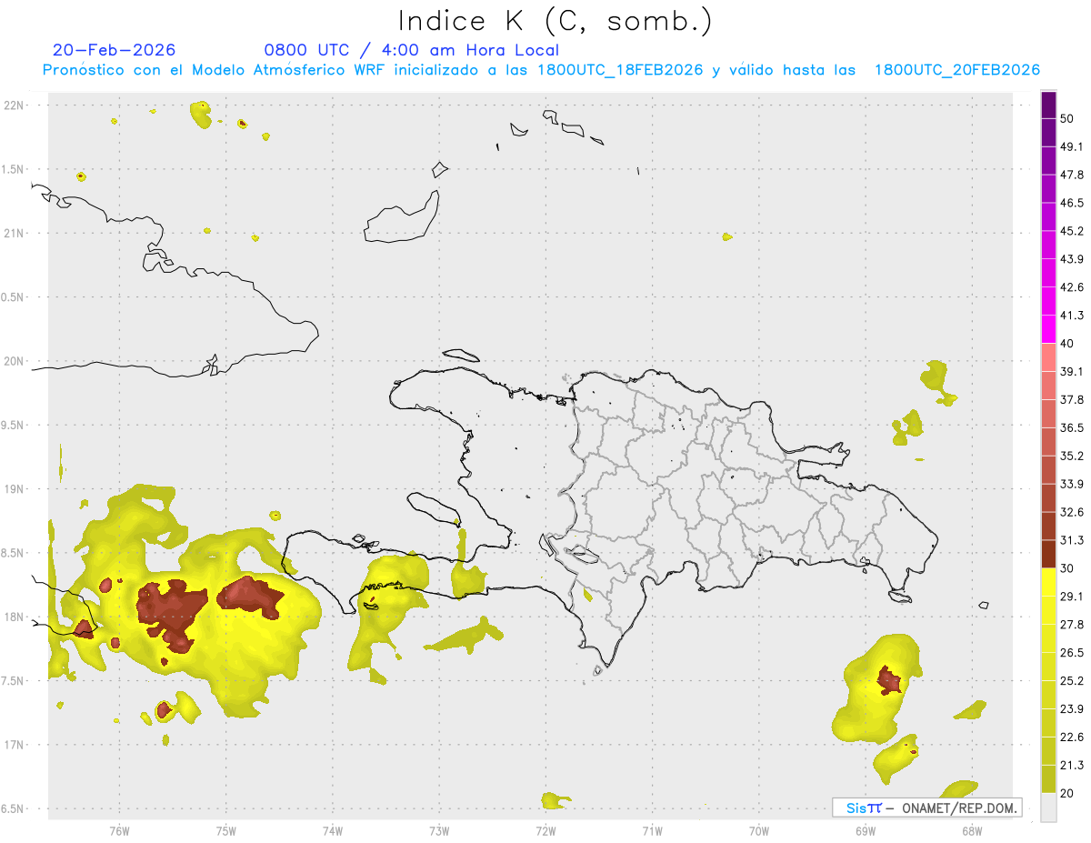Click the '43.9' legend value

(x=1072, y=259)
